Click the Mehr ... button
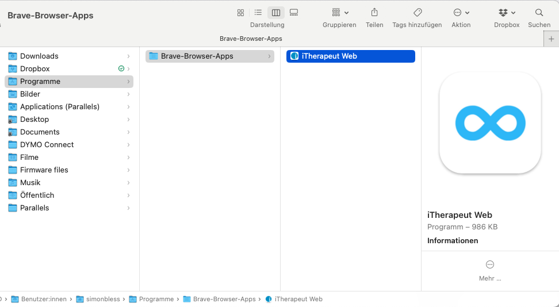Viewport: 559px width, 307px height. coord(490,271)
